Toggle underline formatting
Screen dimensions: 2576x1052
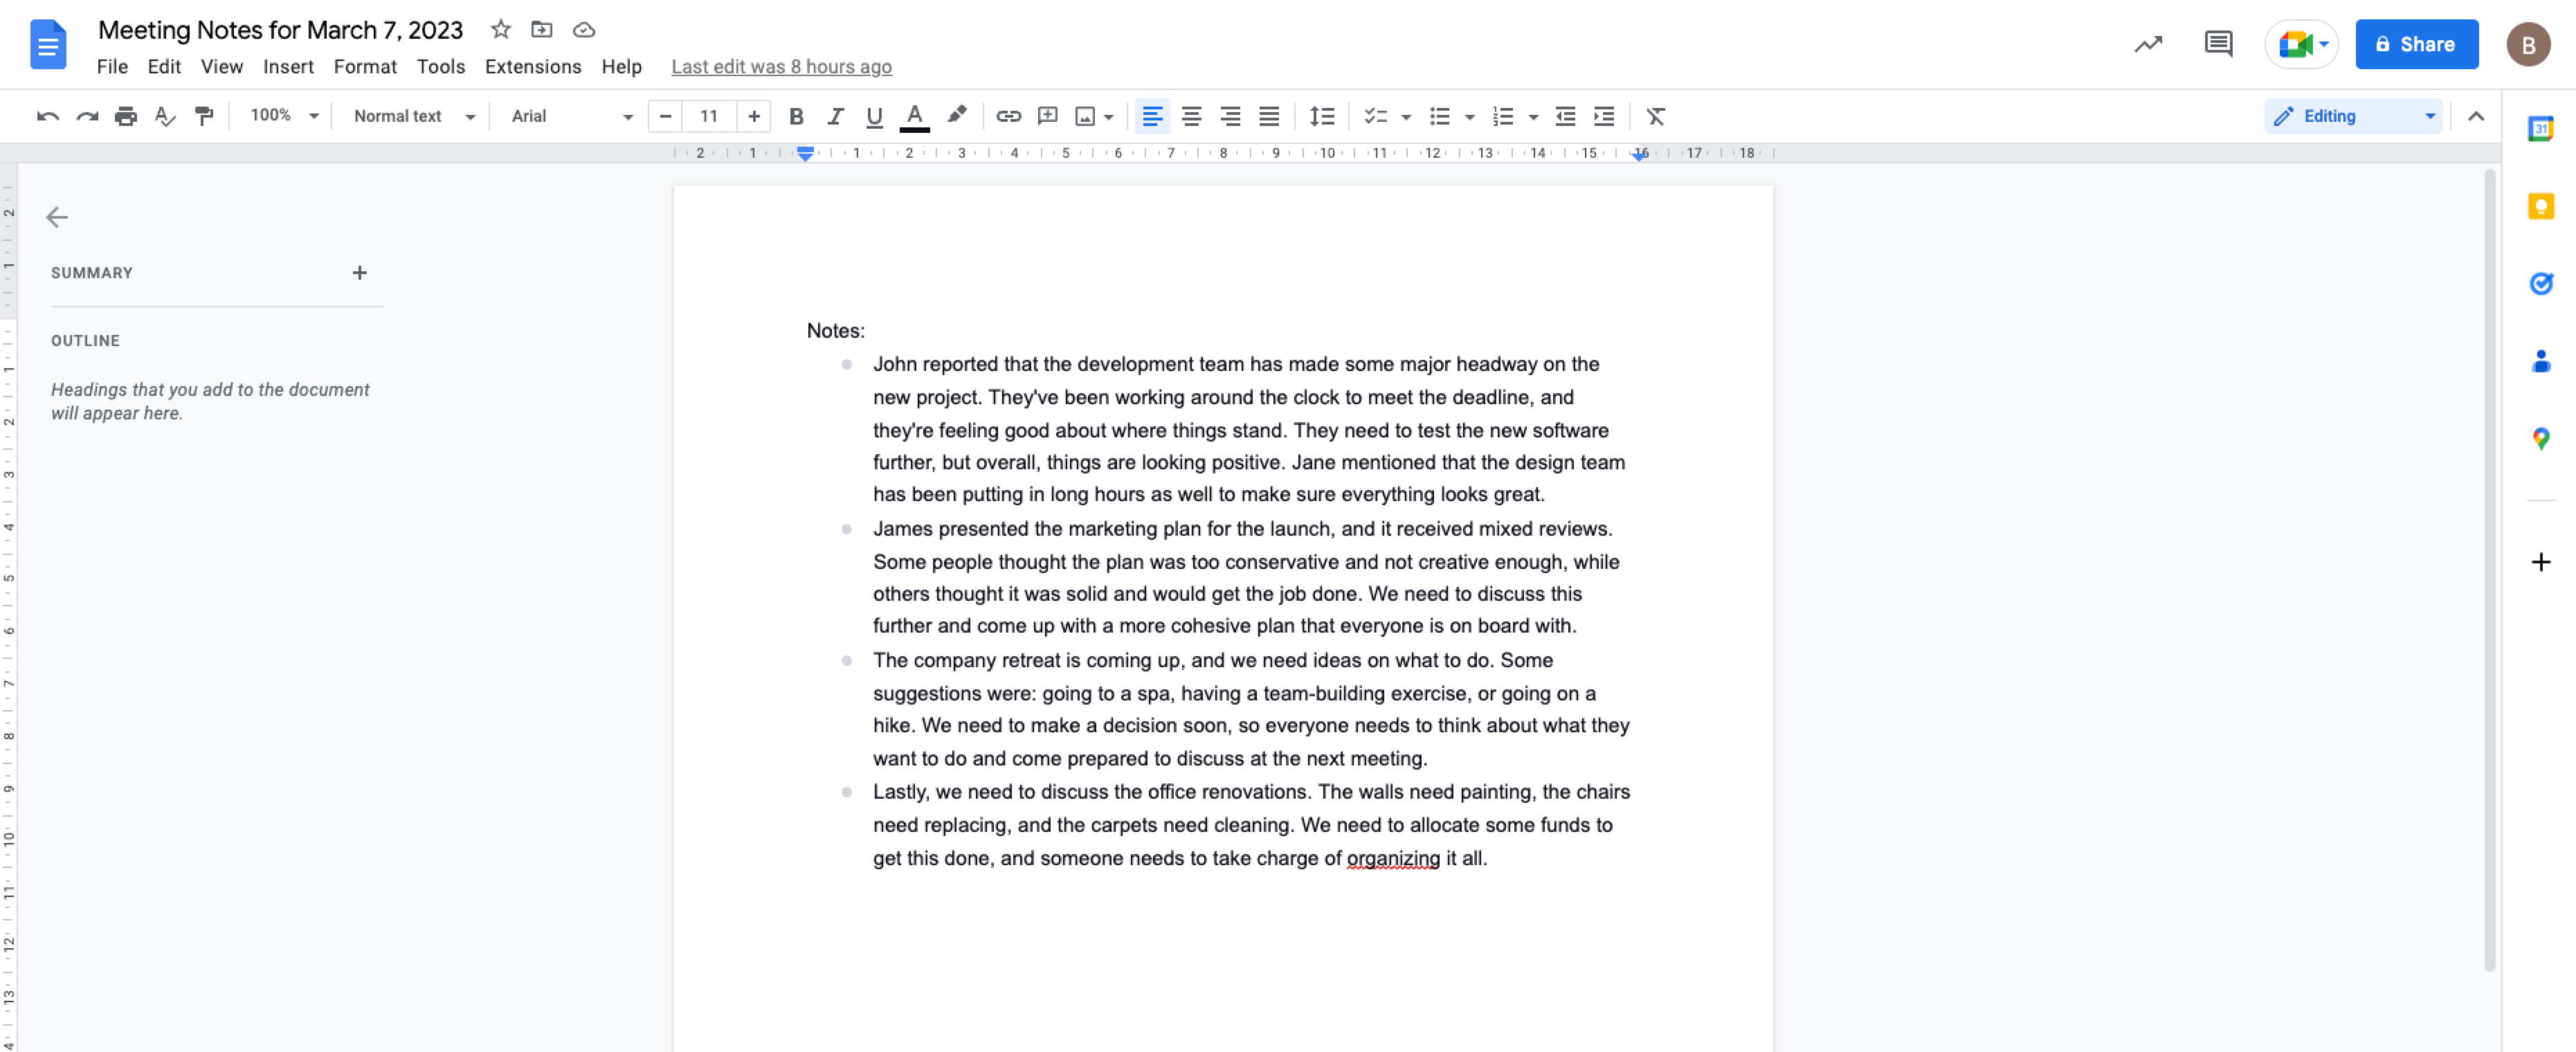pos(874,116)
